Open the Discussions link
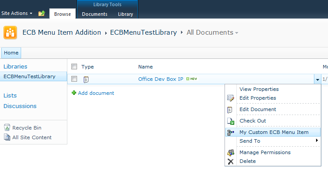 pos(20,106)
